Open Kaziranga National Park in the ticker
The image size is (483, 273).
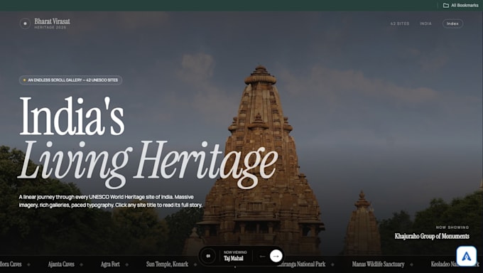(301, 264)
